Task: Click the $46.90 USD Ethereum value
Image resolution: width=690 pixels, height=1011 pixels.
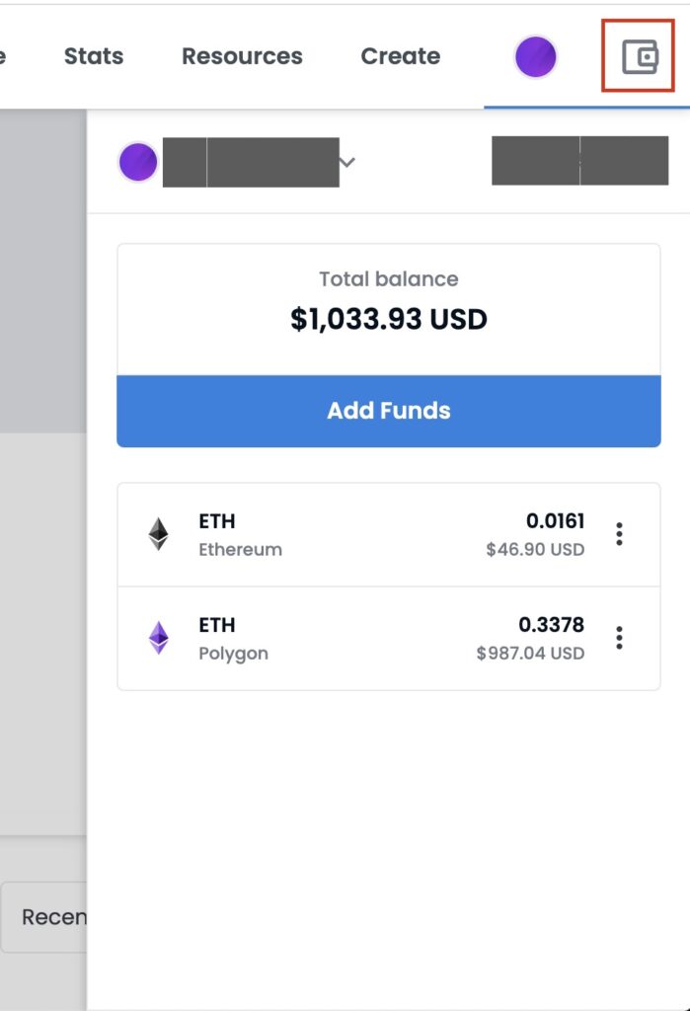Action: point(535,549)
